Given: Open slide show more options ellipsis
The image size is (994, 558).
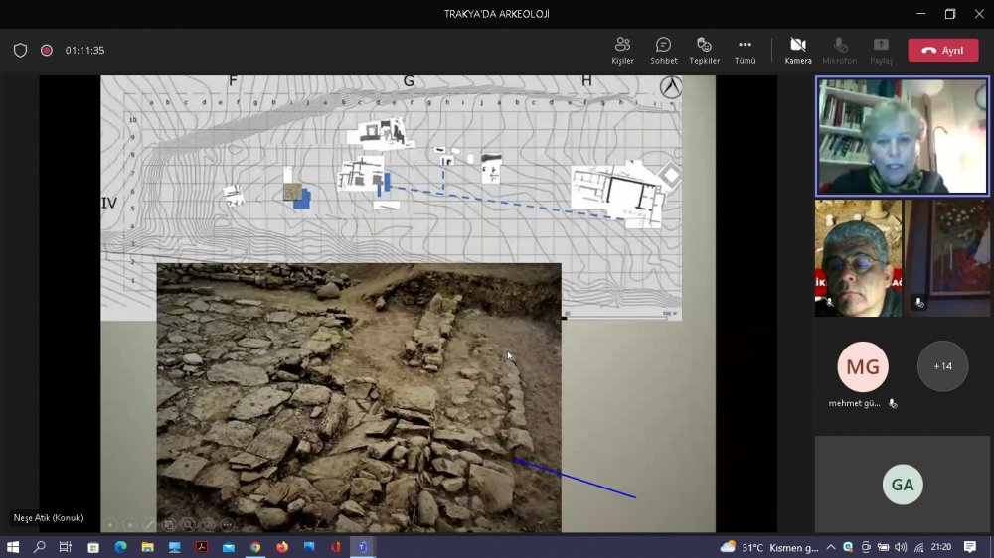Looking at the screenshot, I should click(228, 524).
